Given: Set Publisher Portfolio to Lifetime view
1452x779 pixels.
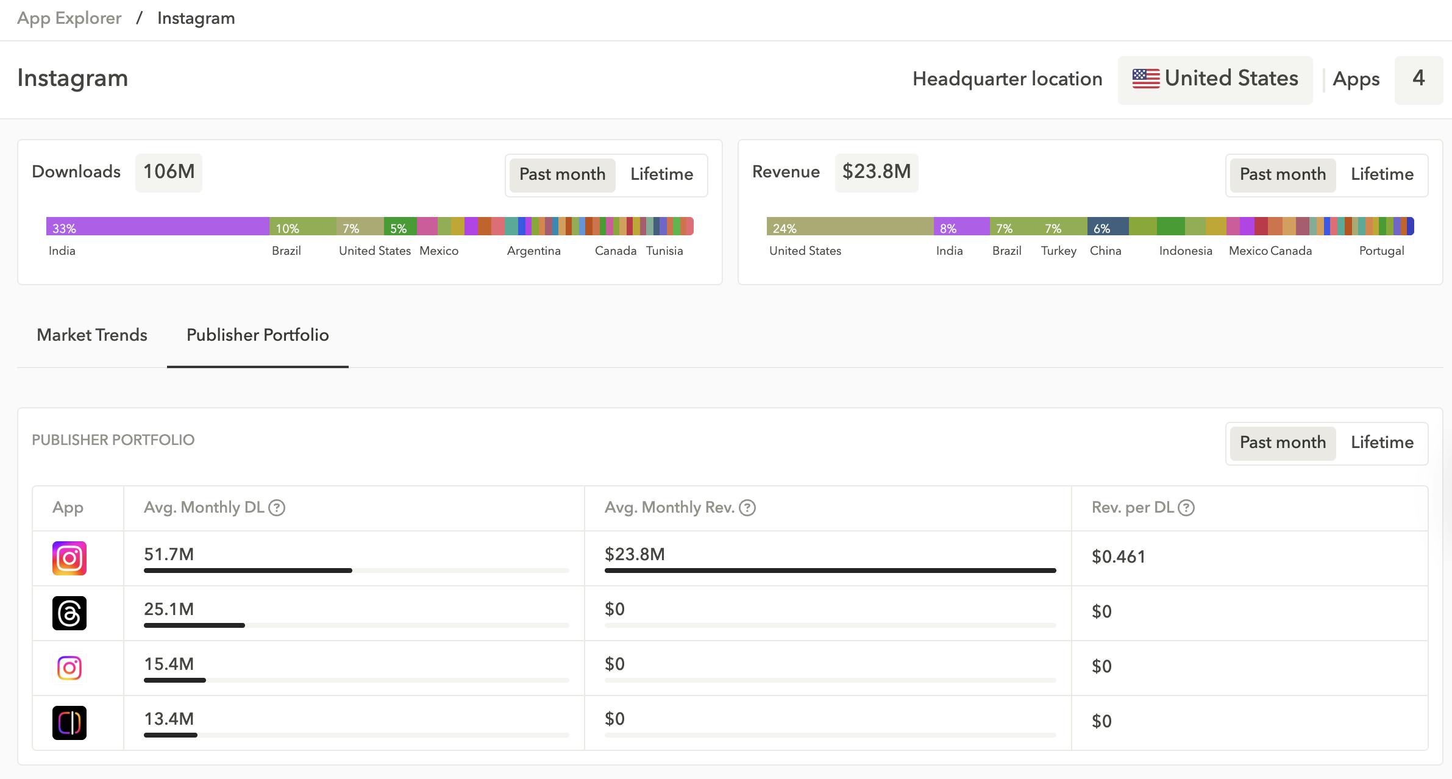Looking at the screenshot, I should click(x=1382, y=443).
